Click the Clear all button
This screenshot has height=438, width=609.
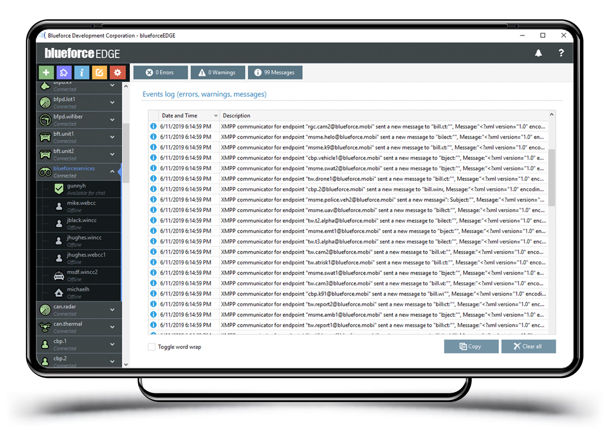tap(528, 346)
